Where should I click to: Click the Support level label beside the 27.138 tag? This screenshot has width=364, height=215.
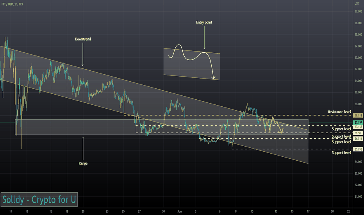(x=341, y=129)
